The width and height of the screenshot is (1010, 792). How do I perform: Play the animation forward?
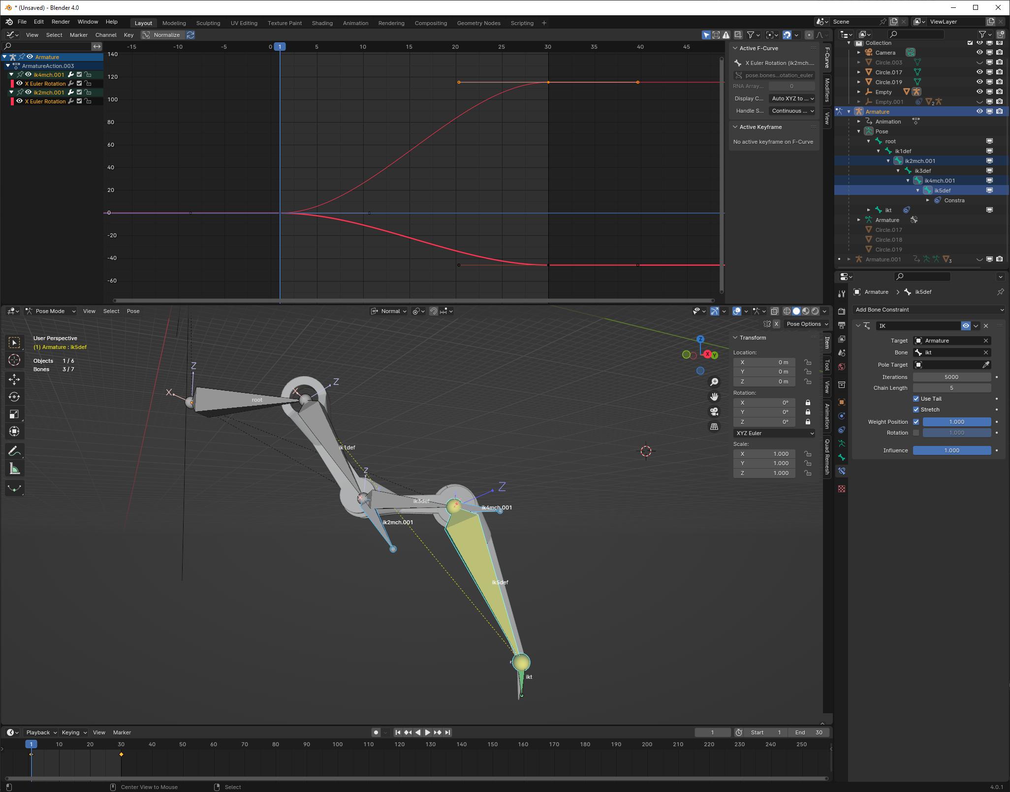click(x=427, y=732)
